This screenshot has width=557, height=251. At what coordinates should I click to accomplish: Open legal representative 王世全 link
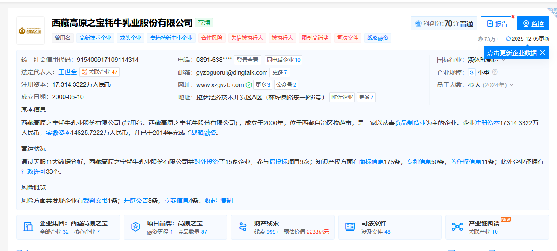point(68,72)
